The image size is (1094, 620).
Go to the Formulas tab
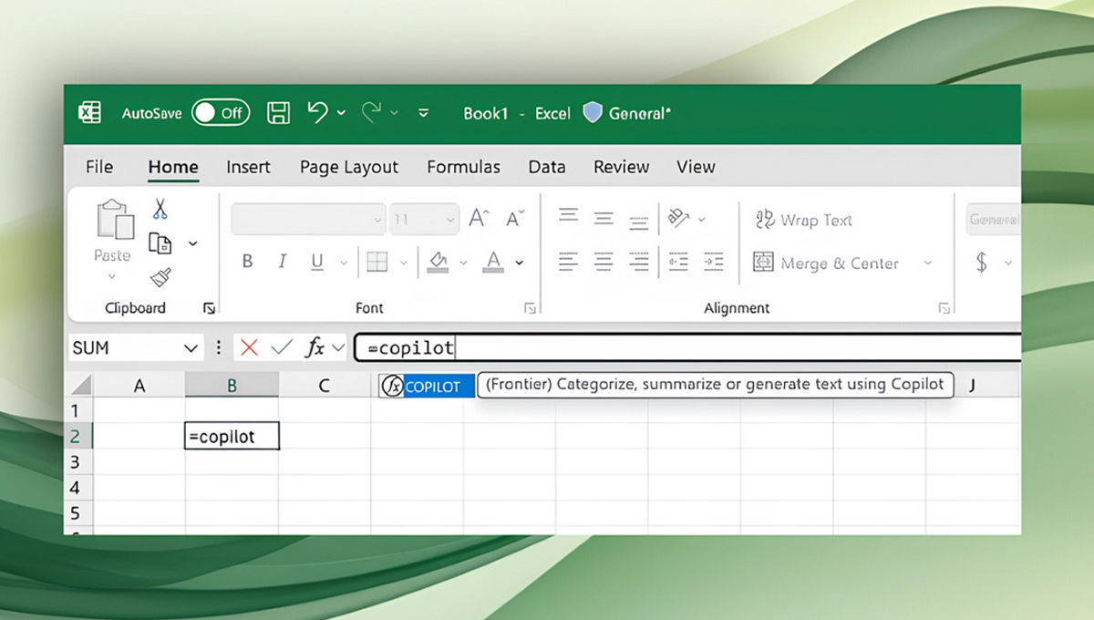463,167
